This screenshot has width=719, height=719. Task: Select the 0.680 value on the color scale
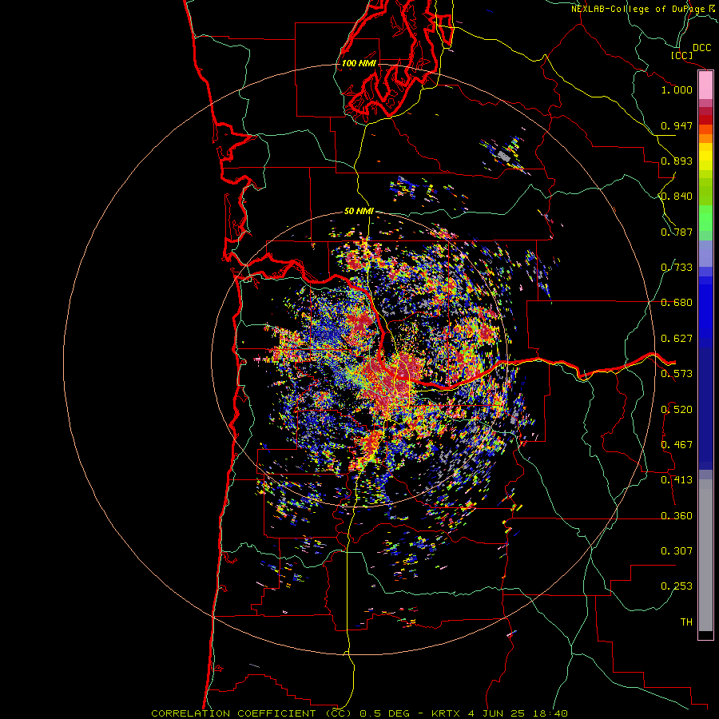coord(677,303)
